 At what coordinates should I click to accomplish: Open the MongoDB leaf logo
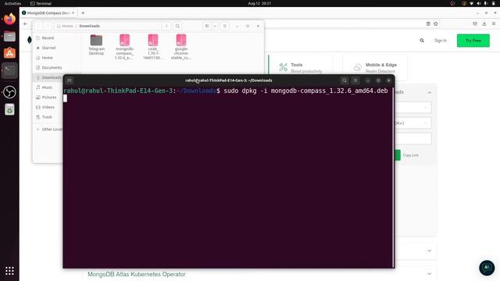coord(30,40)
